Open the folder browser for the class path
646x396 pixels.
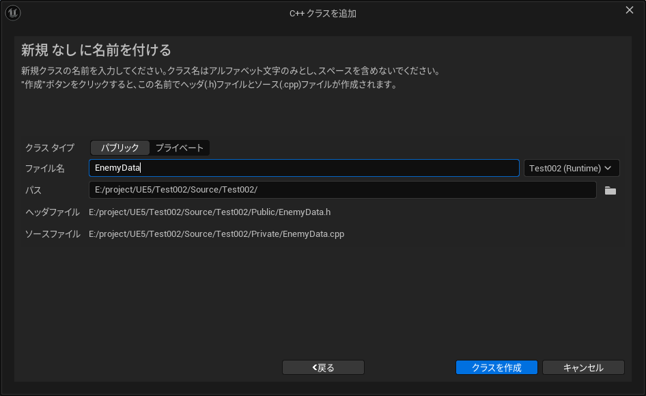click(x=610, y=190)
